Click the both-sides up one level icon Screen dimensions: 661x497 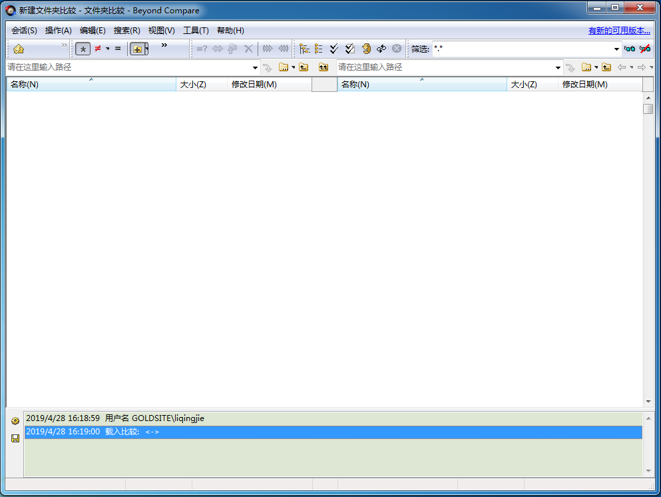tap(323, 67)
